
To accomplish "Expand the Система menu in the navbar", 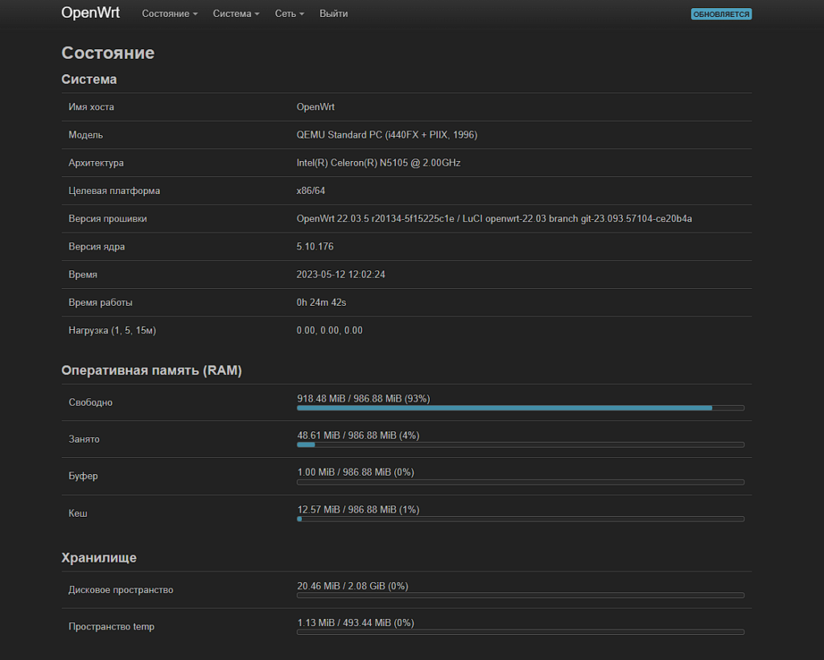I will 236,14.
